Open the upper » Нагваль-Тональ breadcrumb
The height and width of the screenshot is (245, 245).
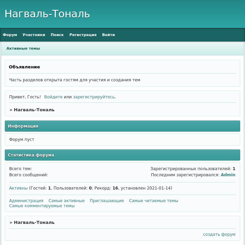tap(32, 110)
